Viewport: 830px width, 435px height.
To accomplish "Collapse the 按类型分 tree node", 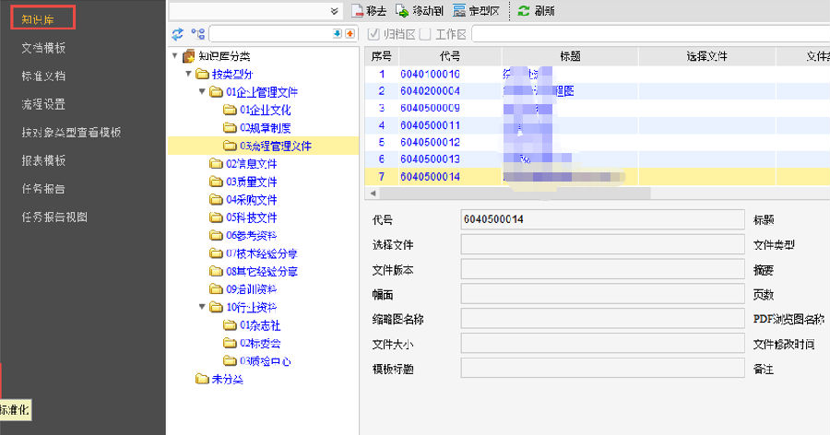I will (188, 74).
